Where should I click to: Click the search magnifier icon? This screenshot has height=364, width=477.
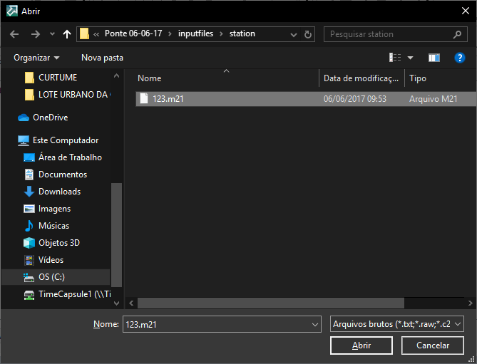pyautogui.click(x=458, y=34)
